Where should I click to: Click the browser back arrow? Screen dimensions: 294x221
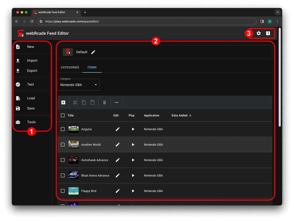tap(17, 21)
